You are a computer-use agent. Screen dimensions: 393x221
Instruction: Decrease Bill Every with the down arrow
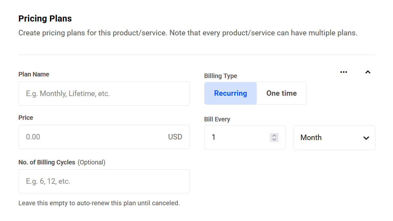click(274, 139)
